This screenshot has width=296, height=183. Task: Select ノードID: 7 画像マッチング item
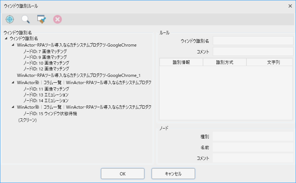tap(45, 51)
